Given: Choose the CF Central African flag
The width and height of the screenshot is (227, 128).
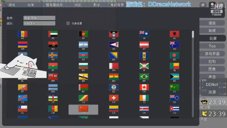Looking at the screenshot, I should click(53, 98).
